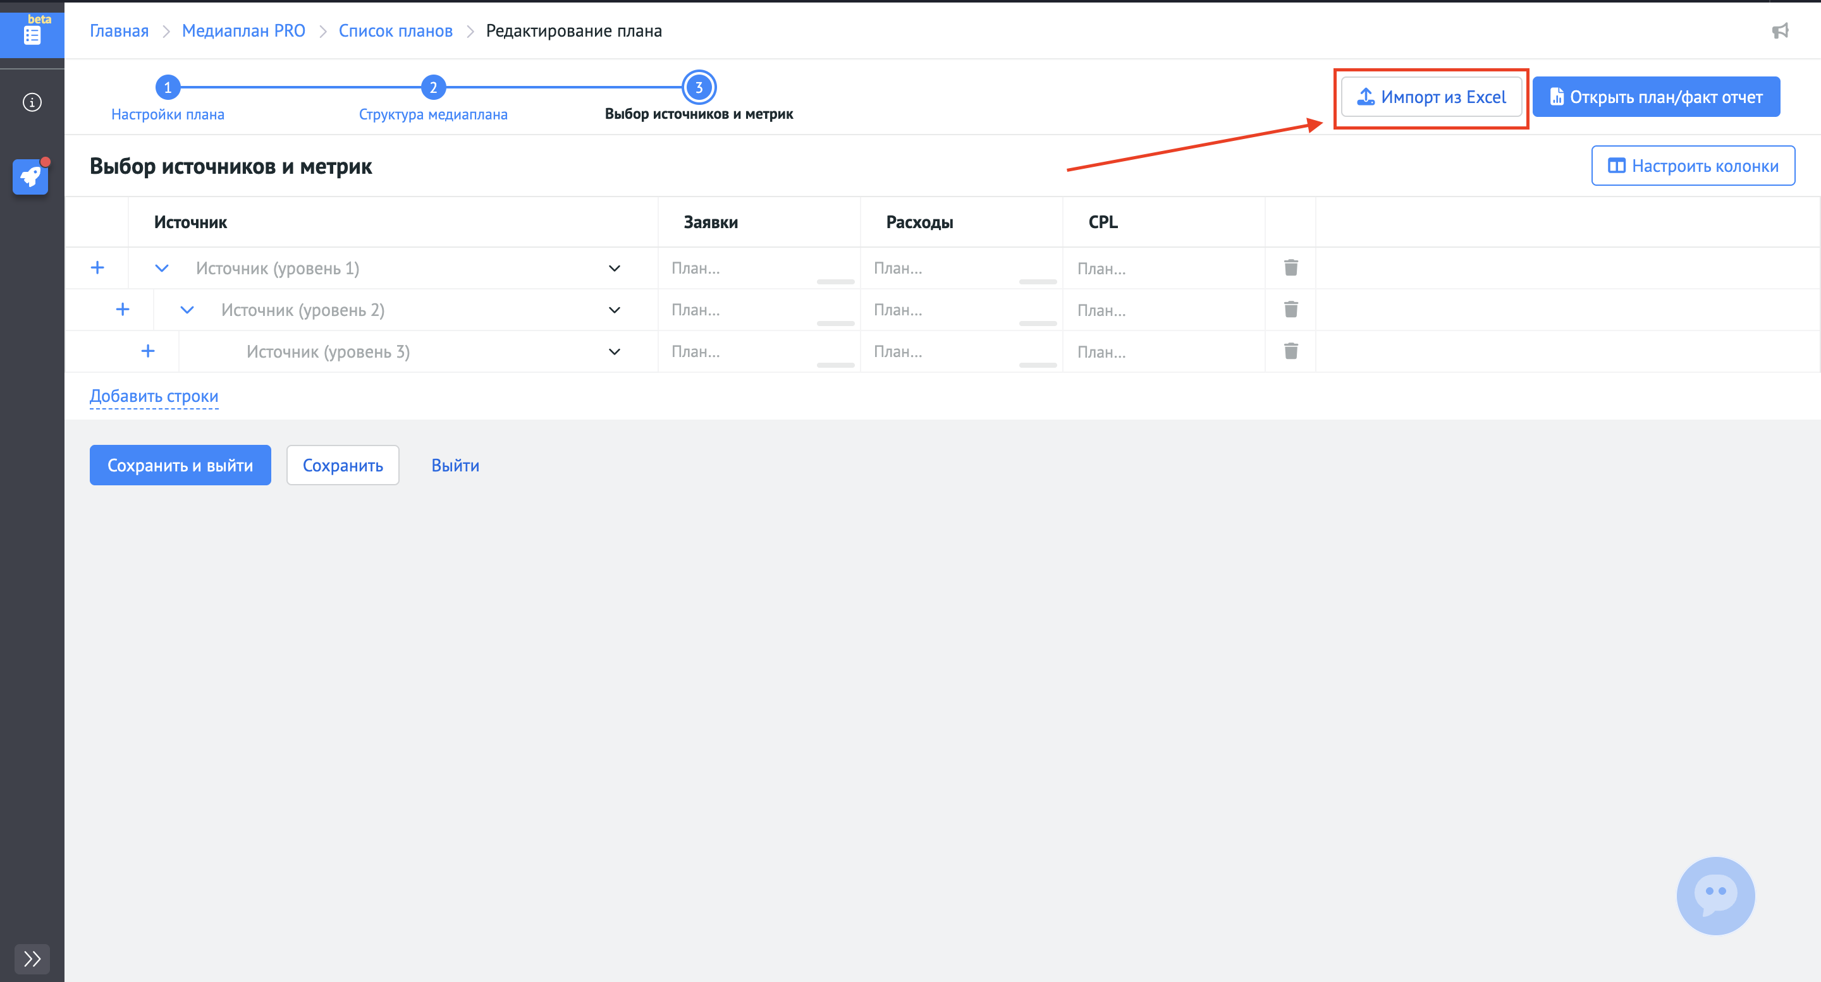Open the chat support bubble

point(1715,896)
